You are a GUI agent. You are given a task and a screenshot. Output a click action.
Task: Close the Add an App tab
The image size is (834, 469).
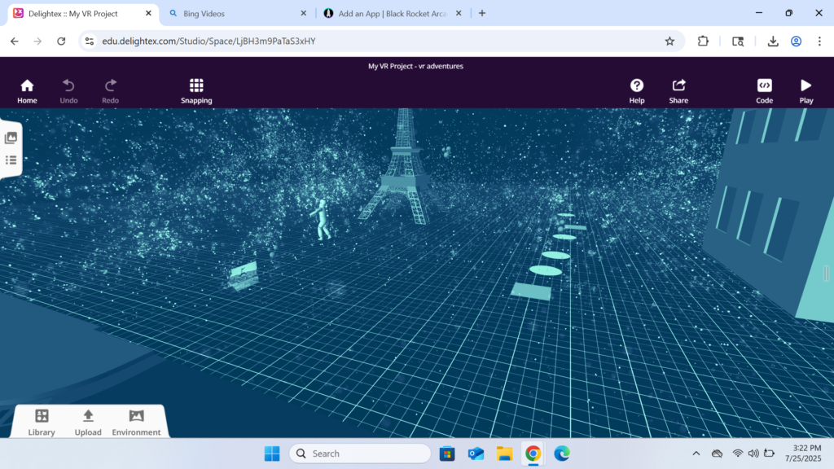click(459, 13)
